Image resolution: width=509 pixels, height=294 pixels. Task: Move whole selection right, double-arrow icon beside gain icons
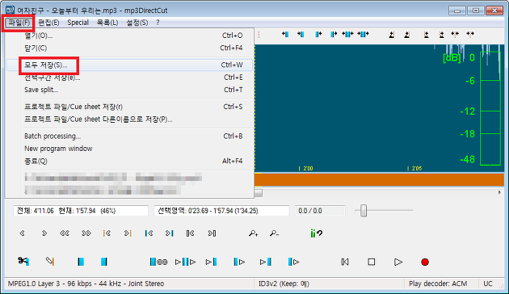[364, 34]
